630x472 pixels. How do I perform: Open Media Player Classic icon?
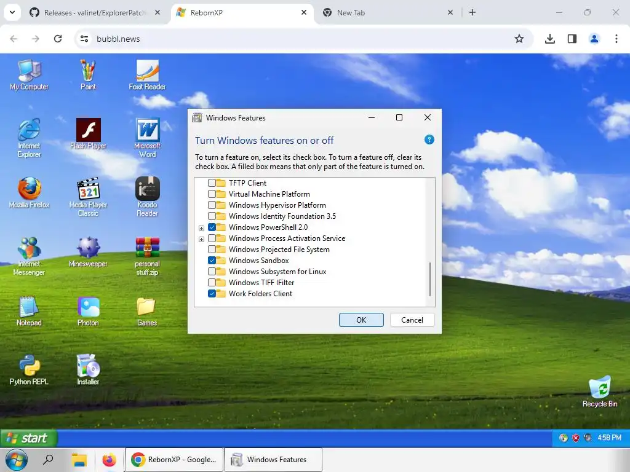(x=88, y=197)
